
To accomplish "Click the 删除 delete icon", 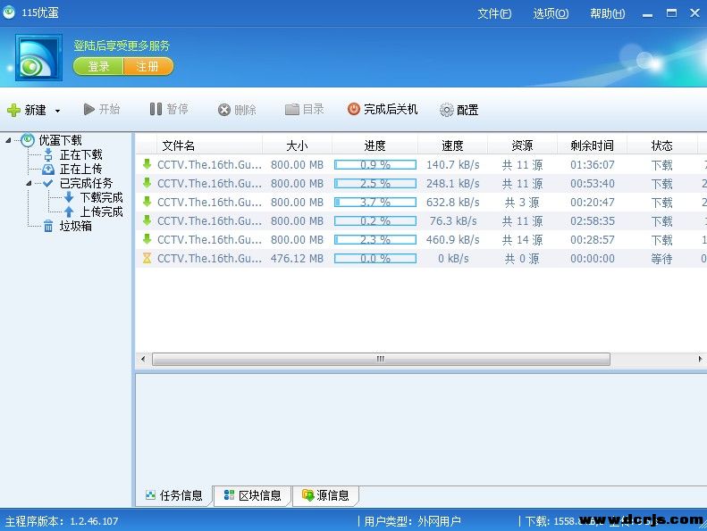I will coord(224,110).
